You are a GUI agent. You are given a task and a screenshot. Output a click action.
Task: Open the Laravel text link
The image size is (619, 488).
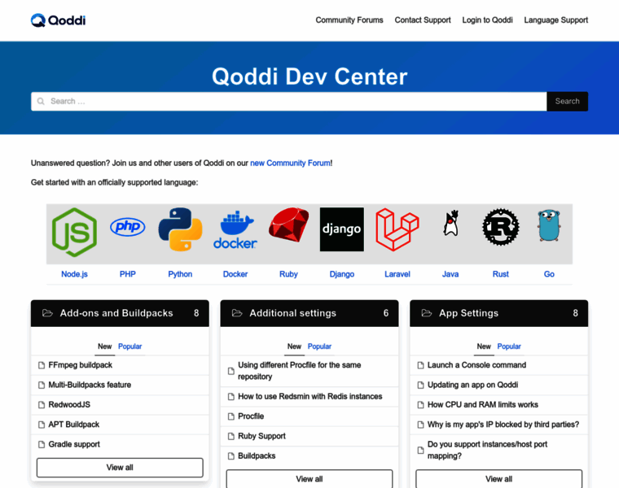click(397, 274)
